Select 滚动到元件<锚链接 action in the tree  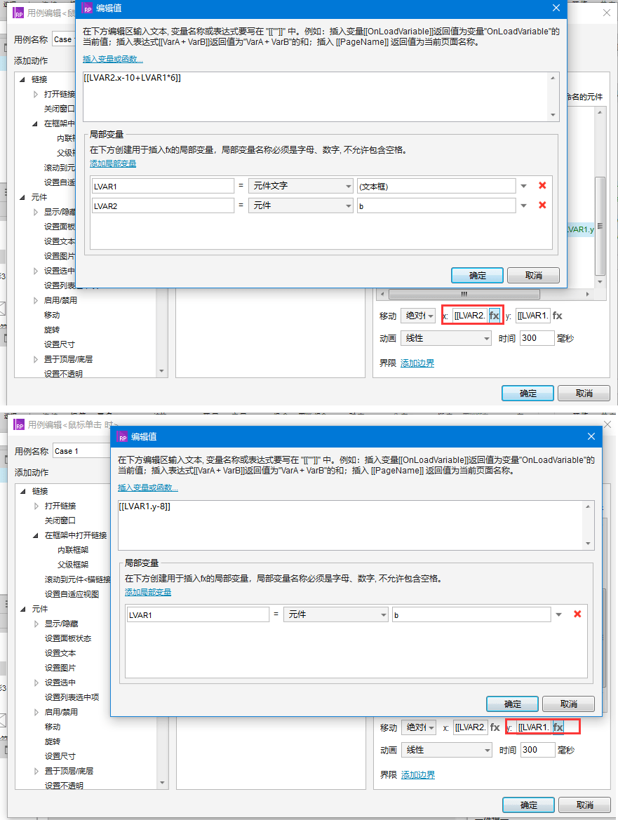coord(78,579)
